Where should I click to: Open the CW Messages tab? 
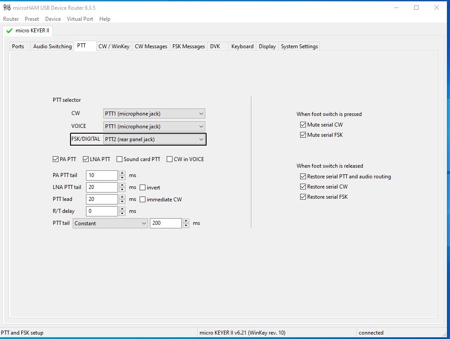(x=151, y=46)
